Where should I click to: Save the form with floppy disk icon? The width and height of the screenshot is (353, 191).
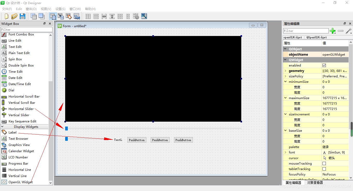(x=22, y=16)
